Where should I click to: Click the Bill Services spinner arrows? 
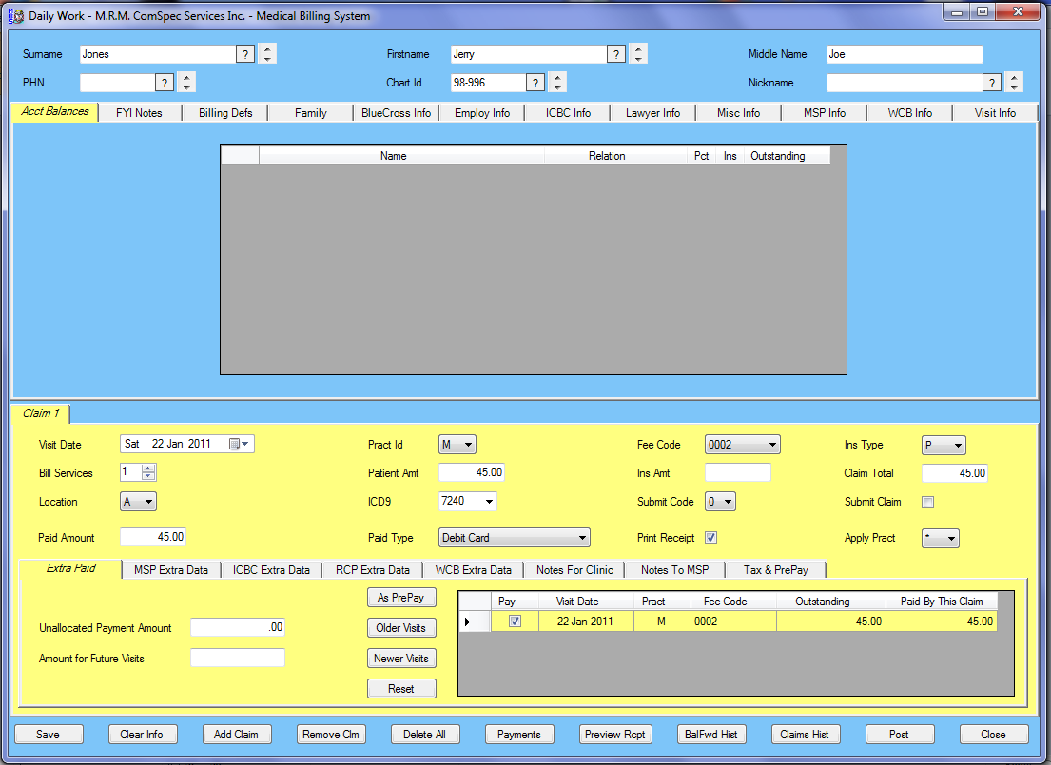tap(148, 472)
